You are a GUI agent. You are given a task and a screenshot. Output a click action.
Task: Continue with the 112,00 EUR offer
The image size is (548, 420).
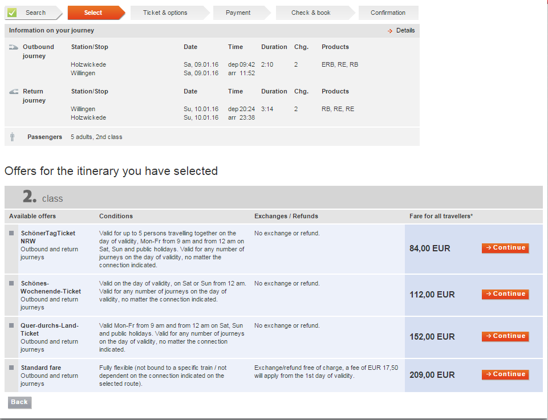pos(505,294)
